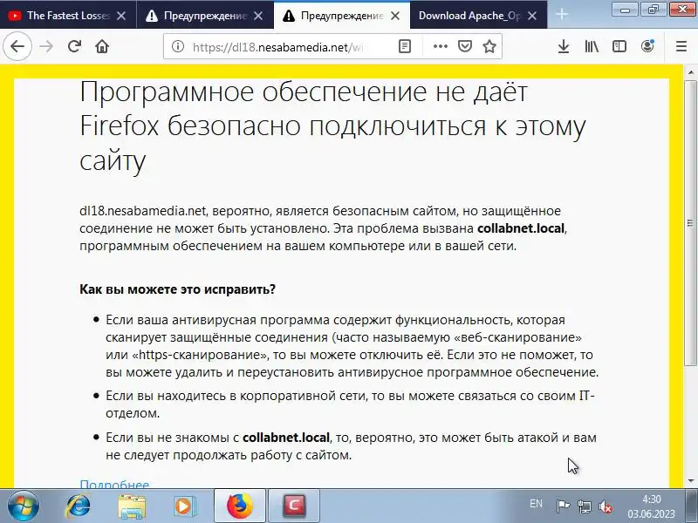Image resolution: width=698 pixels, height=523 pixels.
Task: Open page actions three-dots menu
Action: (441, 46)
